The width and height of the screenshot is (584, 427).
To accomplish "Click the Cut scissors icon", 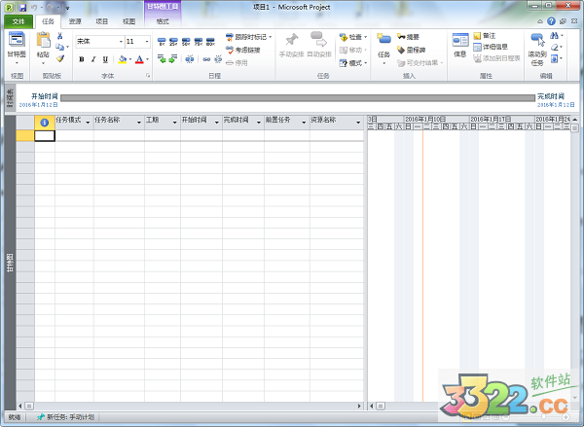I will (x=60, y=36).
